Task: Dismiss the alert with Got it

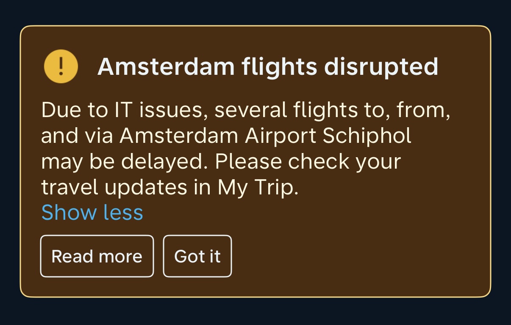Action: [x=197, y=256]
